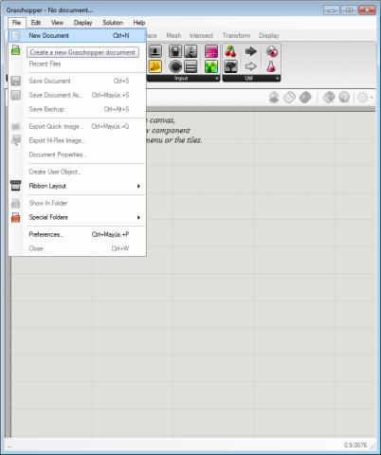This screenshot has width=381, height=455.
Task: Click the download-arrow icon in Input panel
Action: click(x=155, y=51)
